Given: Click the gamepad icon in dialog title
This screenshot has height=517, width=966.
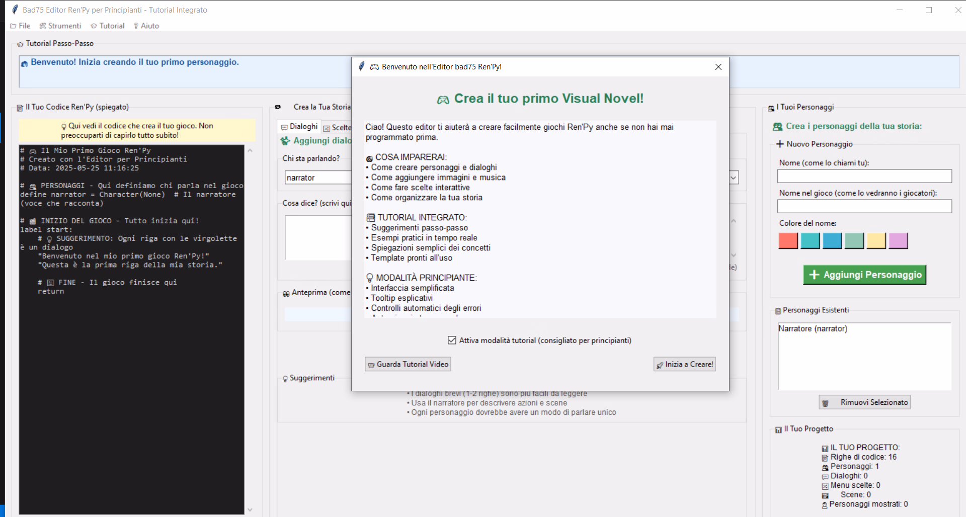Looking at the screenshot, I should pyautogui.click(x=374, y=67).
